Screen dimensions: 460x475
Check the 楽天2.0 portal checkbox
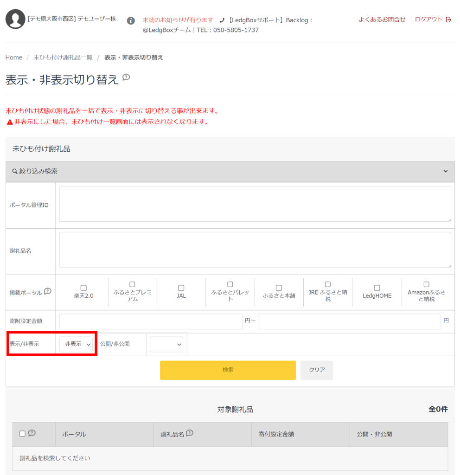click(x=83, y=288)
